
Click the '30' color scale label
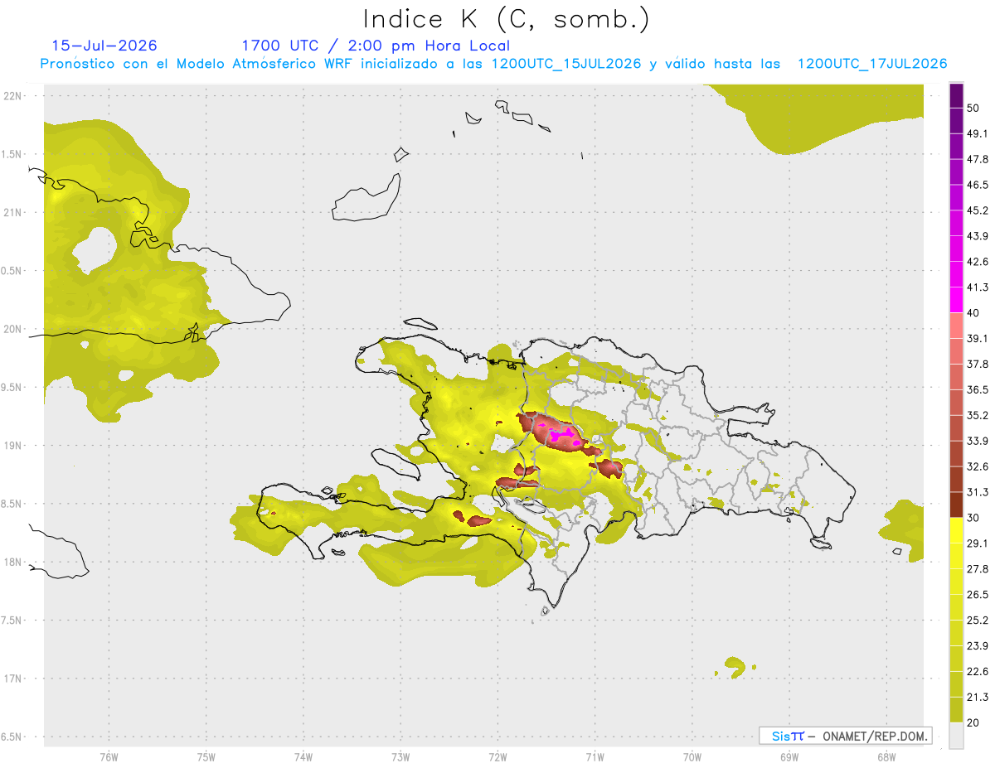point(973,518)
